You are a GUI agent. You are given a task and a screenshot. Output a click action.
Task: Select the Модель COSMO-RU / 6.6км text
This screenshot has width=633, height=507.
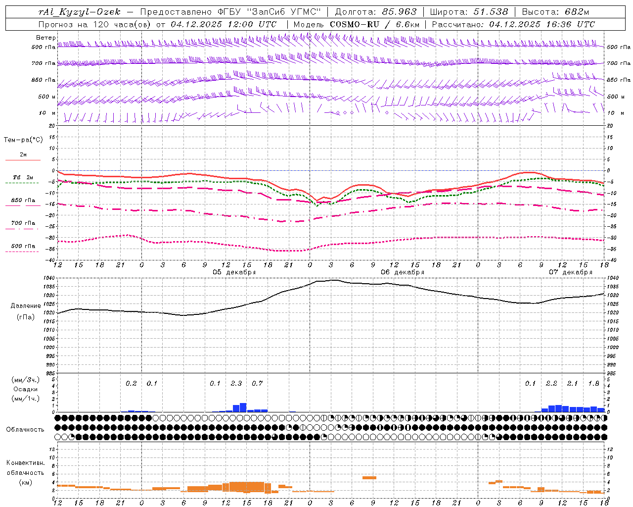[x=357, y=24]
